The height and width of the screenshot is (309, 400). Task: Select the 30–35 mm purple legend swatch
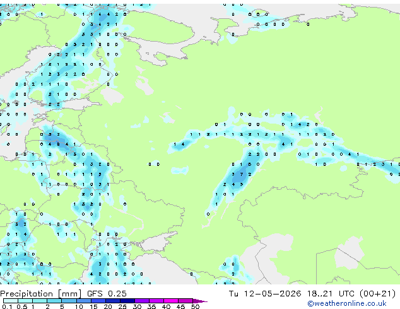pos(142,301)
